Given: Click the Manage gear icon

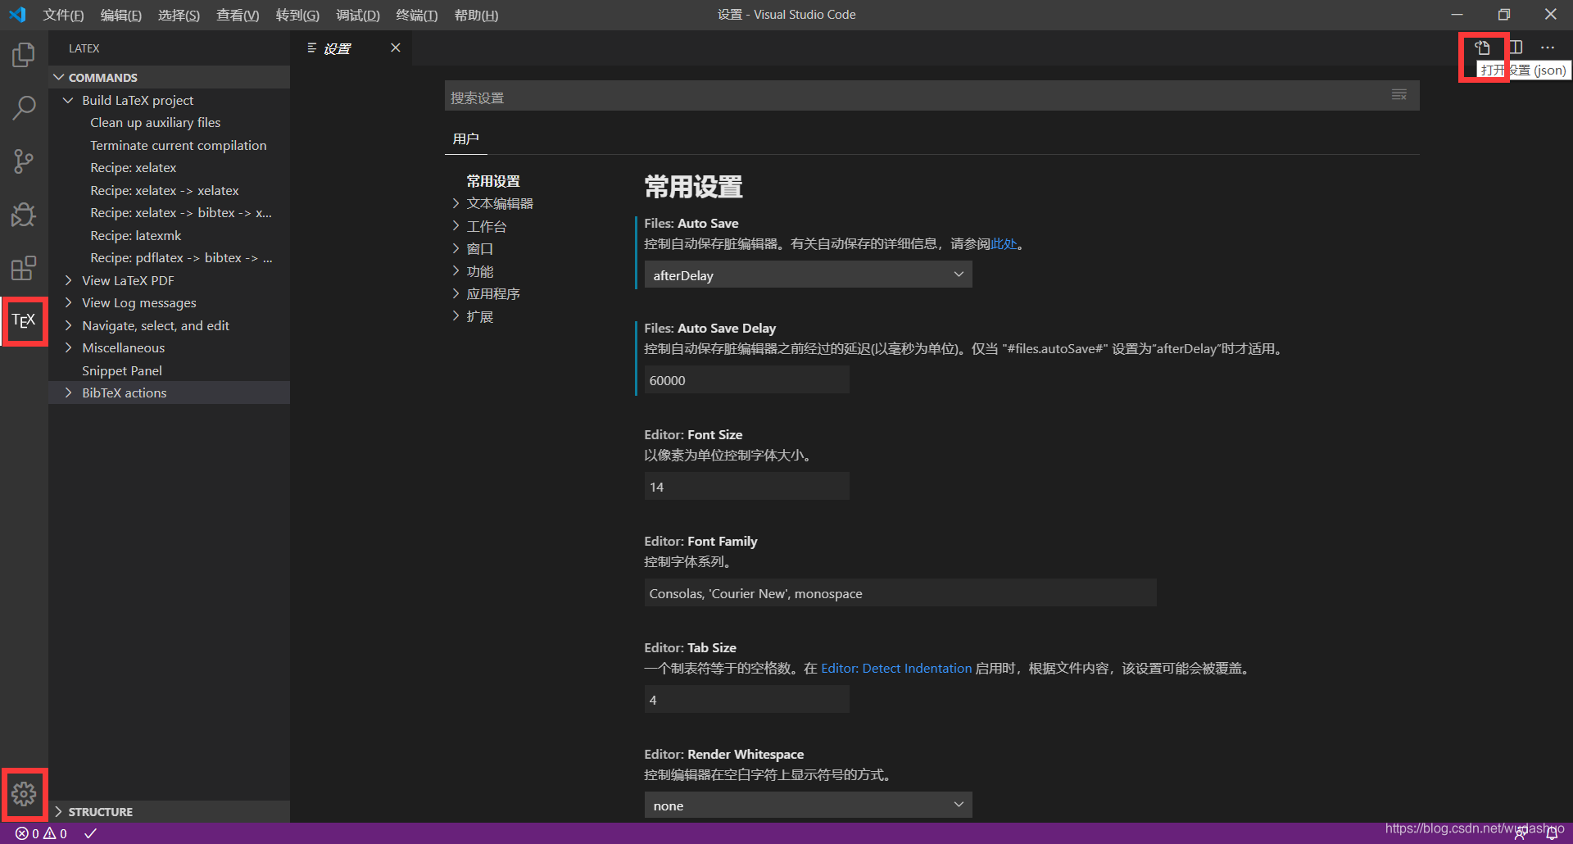Looking at the screenshot, I should click(x=24, y=793).
